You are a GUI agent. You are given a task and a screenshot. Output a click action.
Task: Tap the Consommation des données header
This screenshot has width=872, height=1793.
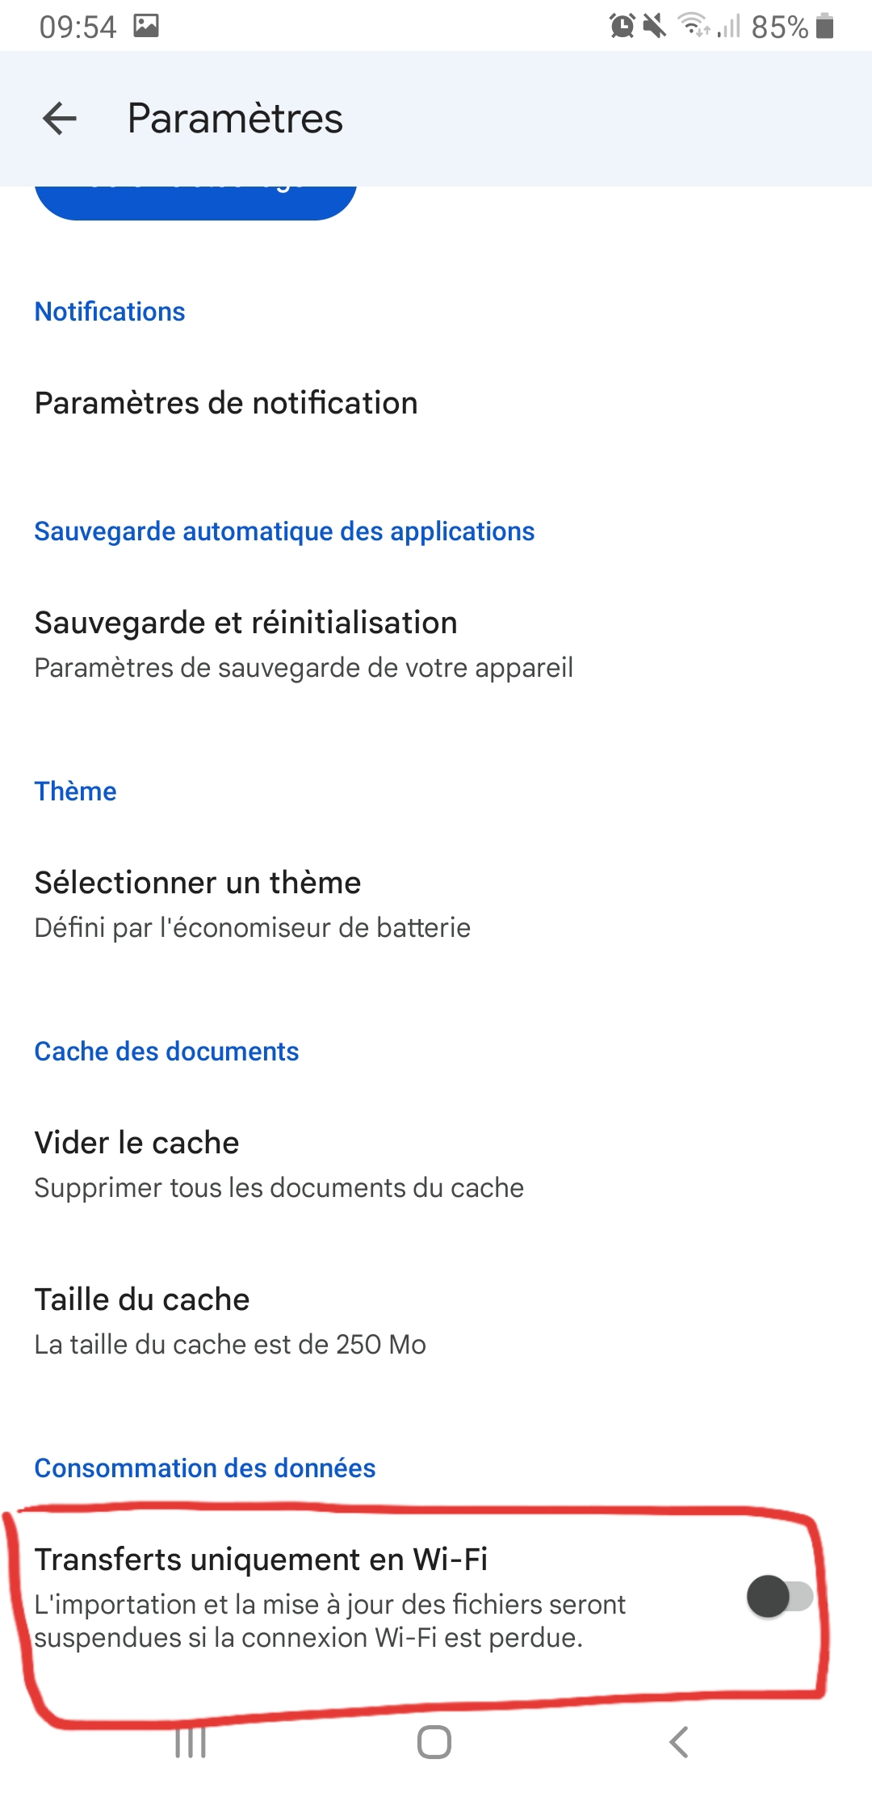205,1468
